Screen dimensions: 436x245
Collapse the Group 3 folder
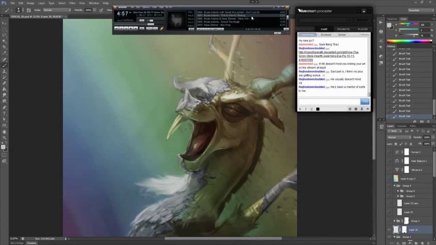click(394, 186)
